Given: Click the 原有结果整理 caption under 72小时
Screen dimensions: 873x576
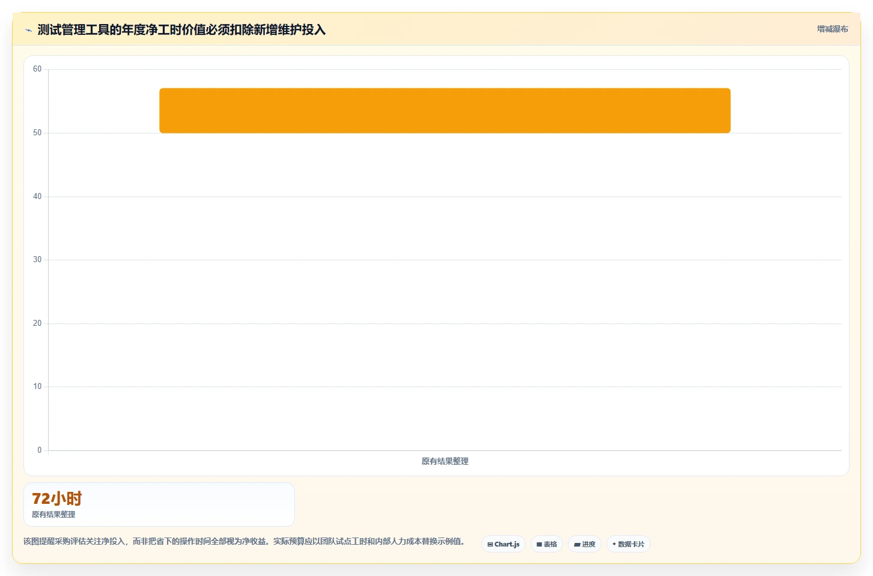Looking at the screenshot, I should pos(53,515).
